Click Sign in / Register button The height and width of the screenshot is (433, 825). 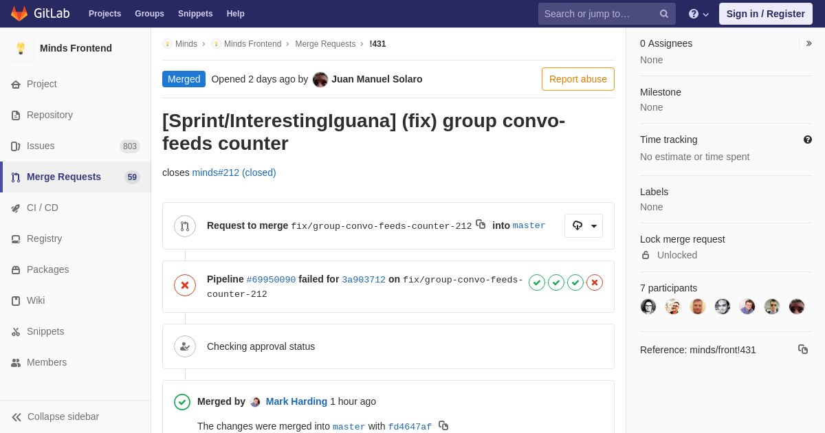point(766,14)
